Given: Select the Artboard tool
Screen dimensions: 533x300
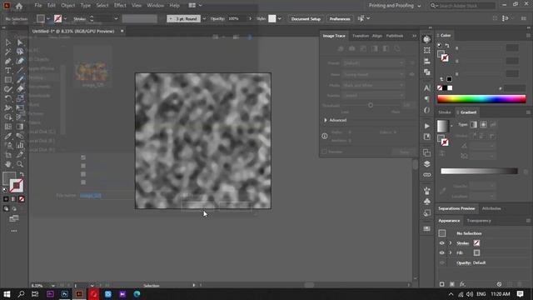Looking at the screenshot, I should click(7, 155).
